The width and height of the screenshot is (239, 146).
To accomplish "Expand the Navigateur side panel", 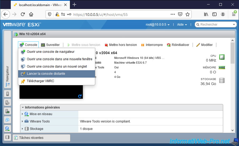I will (7, 59).
